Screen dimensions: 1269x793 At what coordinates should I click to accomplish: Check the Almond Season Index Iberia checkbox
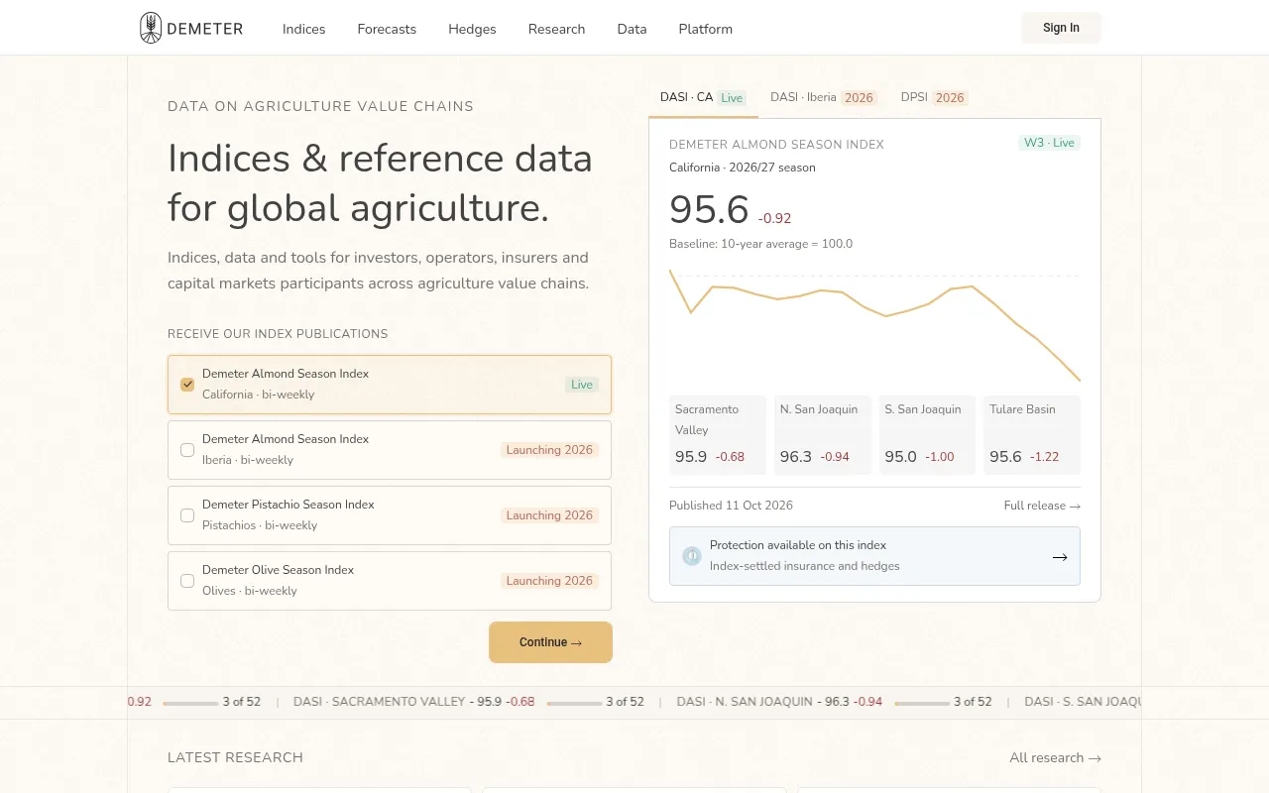187,450
